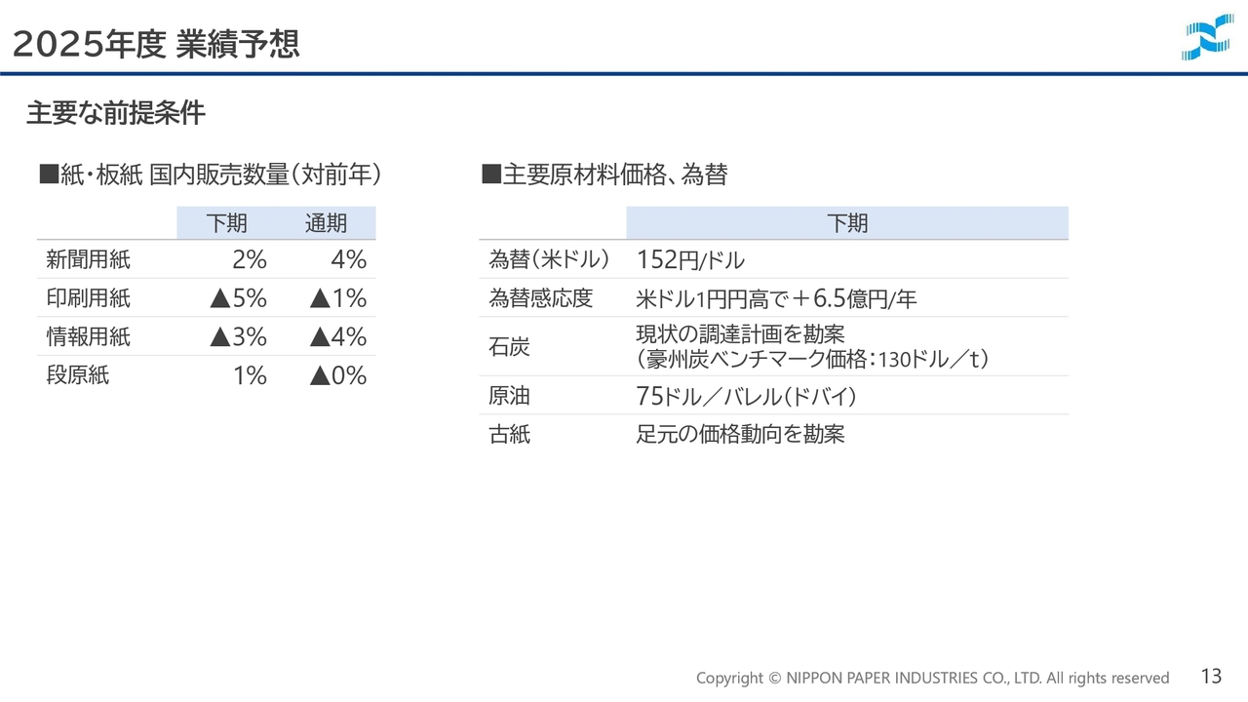Click the 為替感応度 row label
1248x702 pixels.
pyautogui.click(x=540, y=298)
